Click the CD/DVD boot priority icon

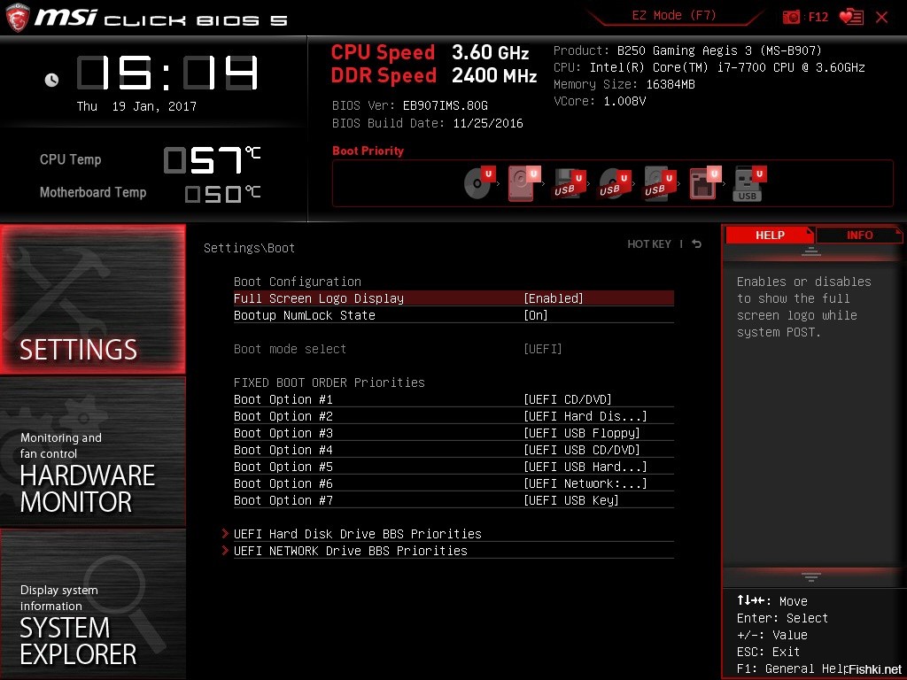[478, 183]
